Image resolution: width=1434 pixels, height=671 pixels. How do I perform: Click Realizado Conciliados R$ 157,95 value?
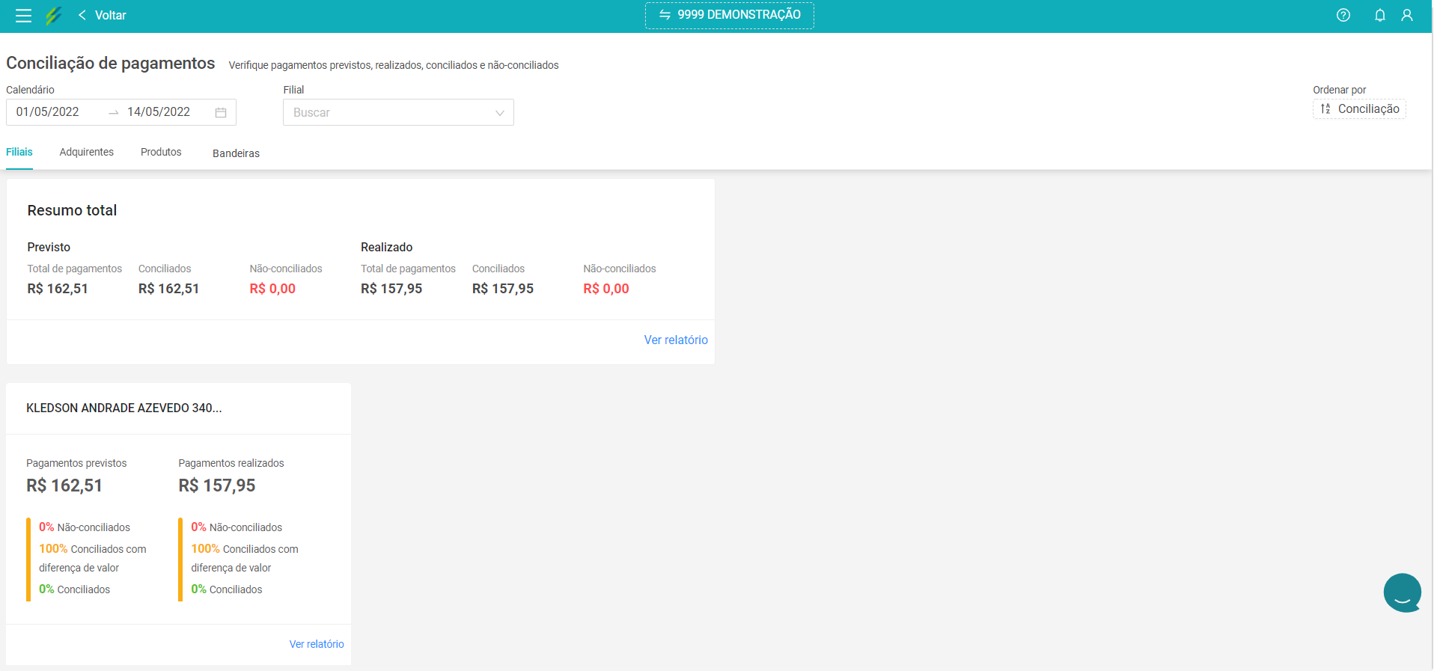tap(503, 289)
